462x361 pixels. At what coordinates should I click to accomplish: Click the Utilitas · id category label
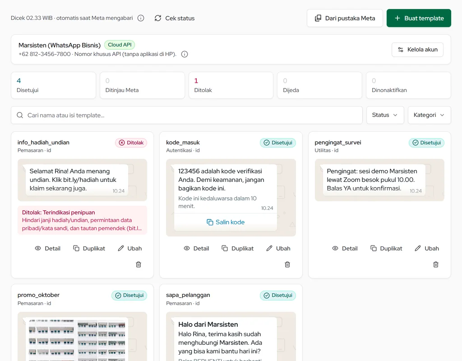(327, 150)
